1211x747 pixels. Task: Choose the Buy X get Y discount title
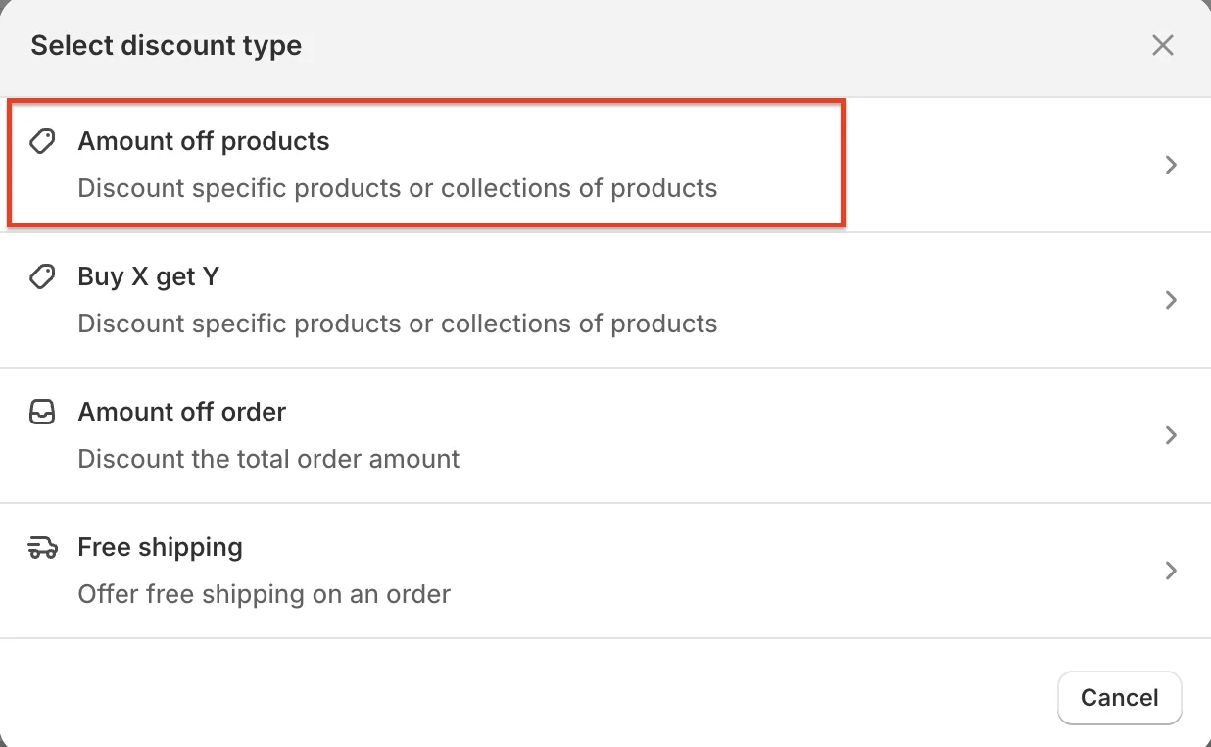148,276
